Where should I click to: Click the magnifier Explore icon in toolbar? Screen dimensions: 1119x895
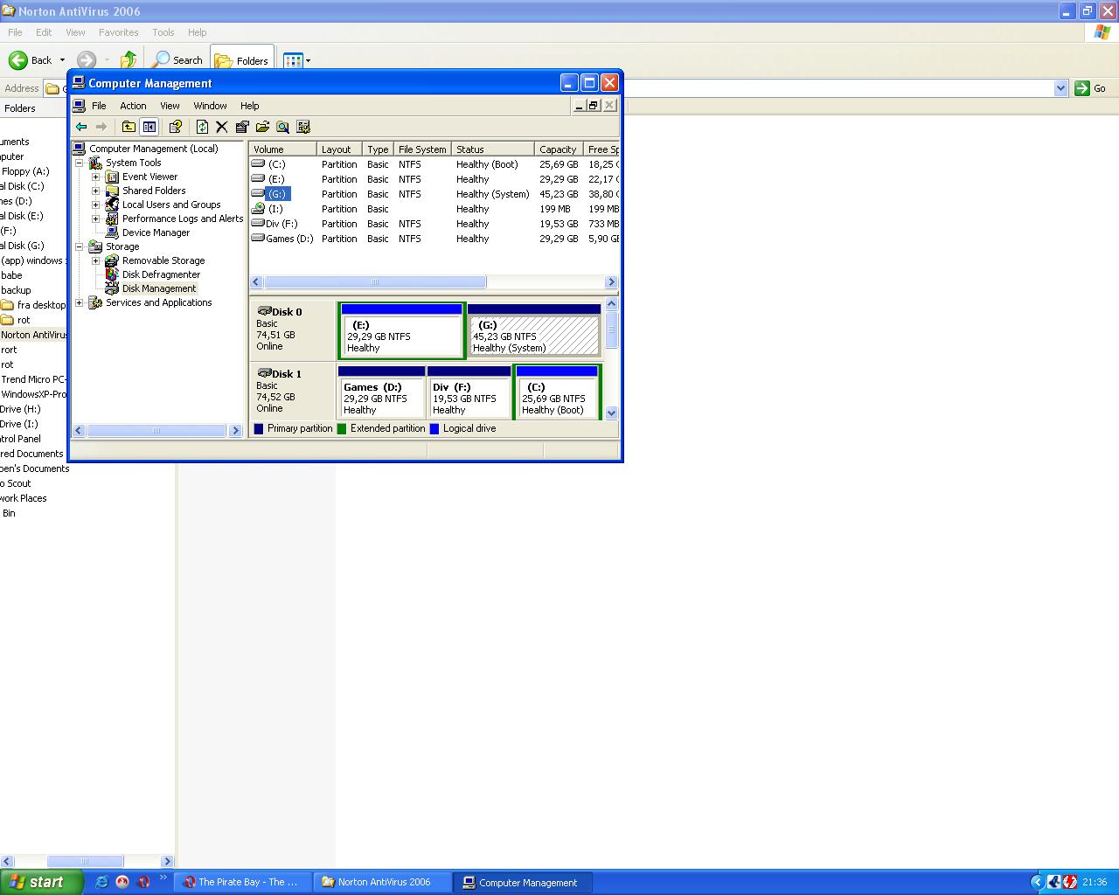click(282, 127)
